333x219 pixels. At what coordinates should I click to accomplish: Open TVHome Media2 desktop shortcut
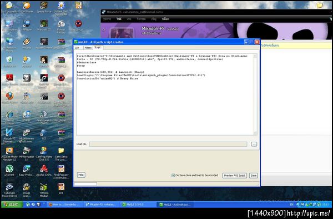click(44, 187)
